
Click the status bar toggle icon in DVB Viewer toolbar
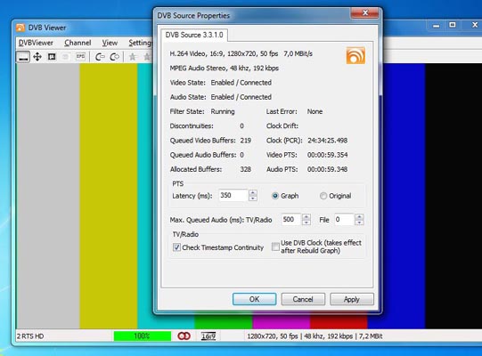coord(23,57)
